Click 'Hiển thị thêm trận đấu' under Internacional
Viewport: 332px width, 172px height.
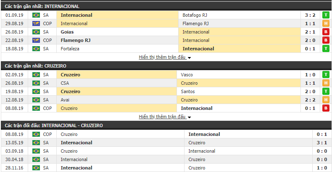(x=162, y=57)
